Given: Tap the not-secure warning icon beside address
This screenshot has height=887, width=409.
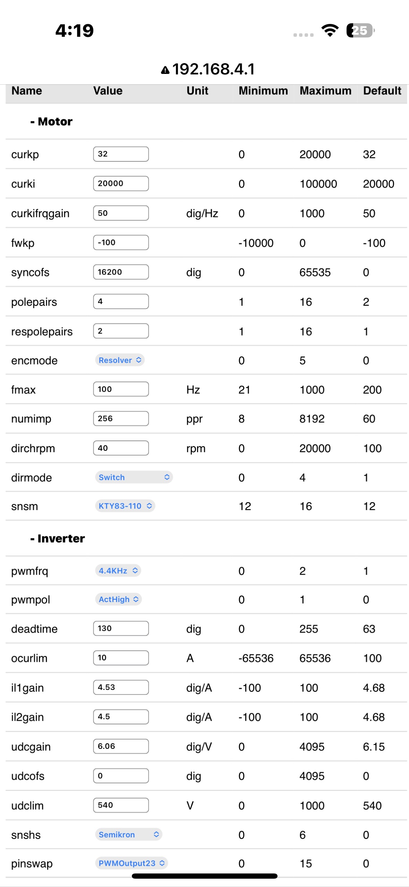Looking at the screenshot, I should click(x=165, y=70).
